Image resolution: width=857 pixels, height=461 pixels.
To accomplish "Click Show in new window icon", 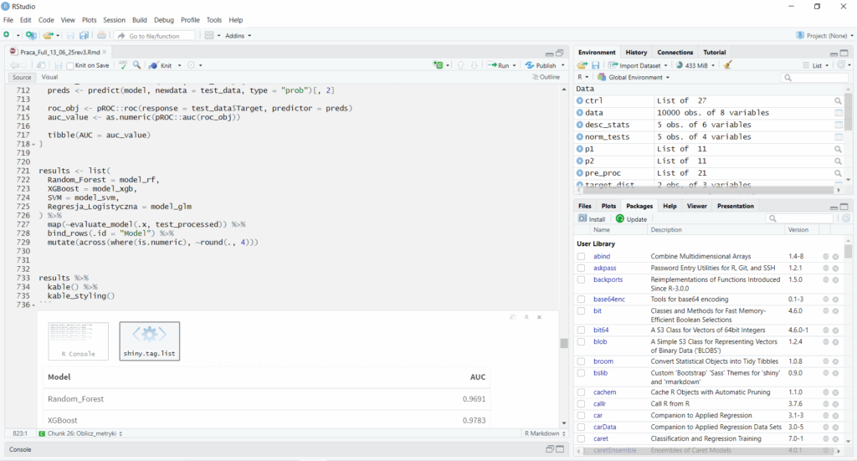I will tap(42, 65).
